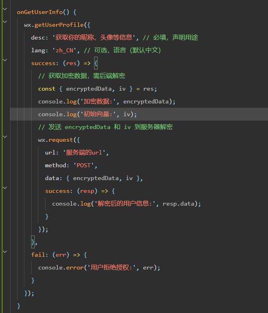The width and height of the screenshot is (268, 313).
Task: Click the fail property key
Action: coord(38,255)
